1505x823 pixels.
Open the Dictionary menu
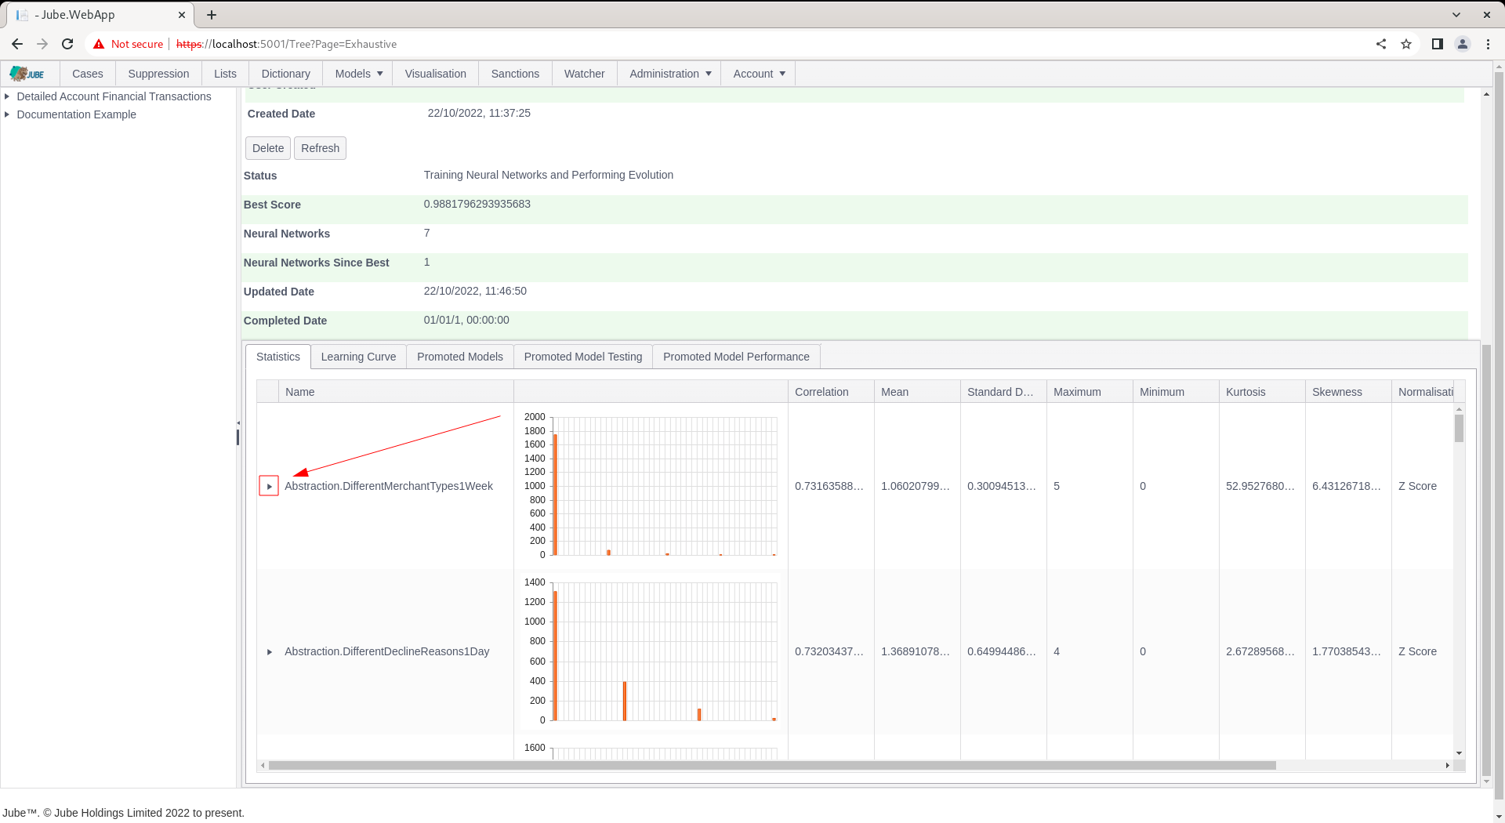(x=286, y=74)
